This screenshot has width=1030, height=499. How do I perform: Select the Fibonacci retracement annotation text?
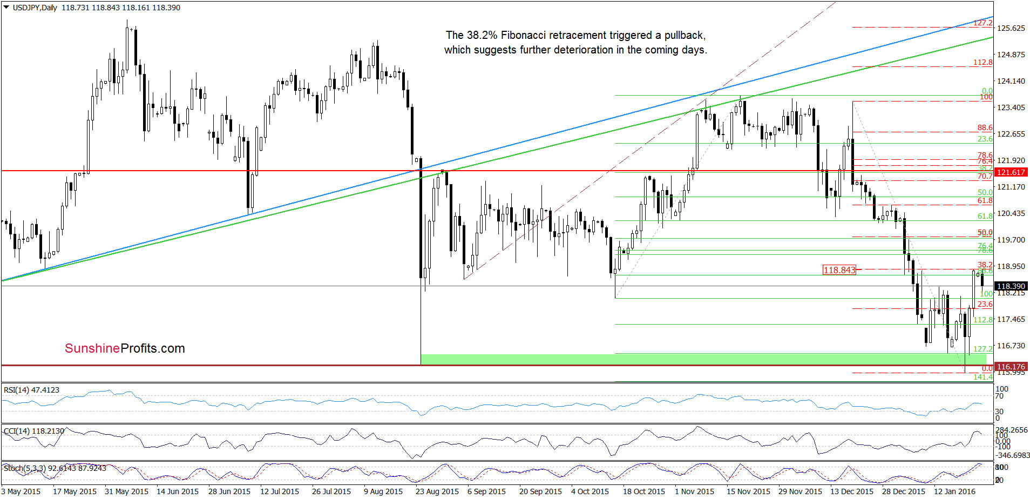[575, 43]
